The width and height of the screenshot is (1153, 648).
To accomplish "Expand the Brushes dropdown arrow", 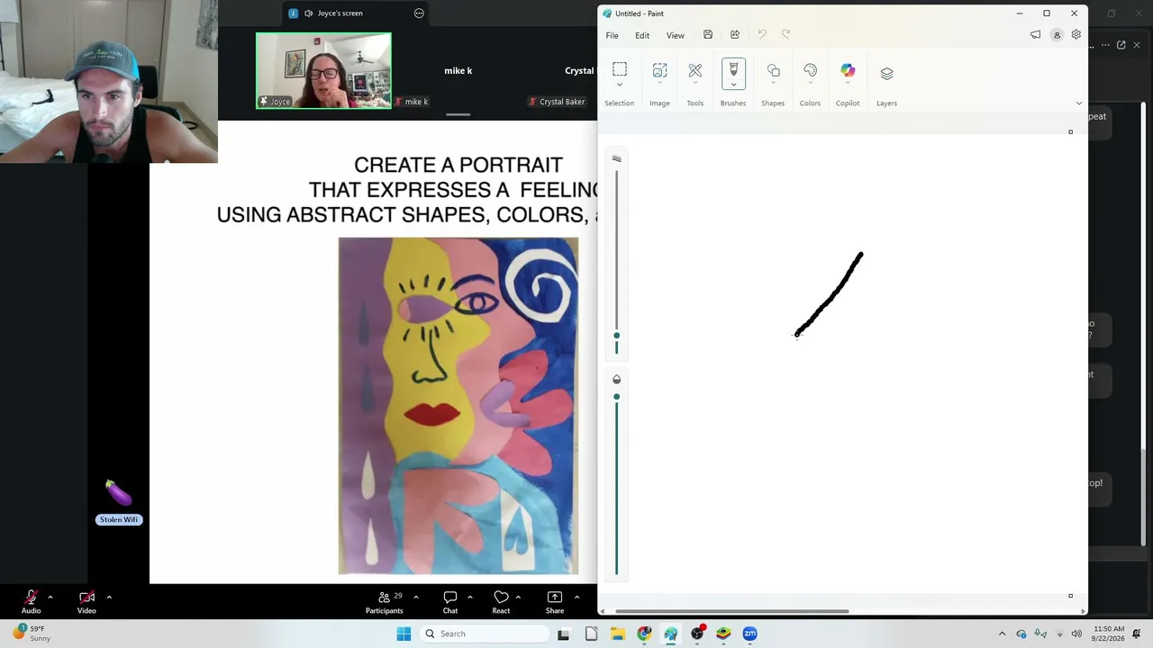I will point(733,85).
